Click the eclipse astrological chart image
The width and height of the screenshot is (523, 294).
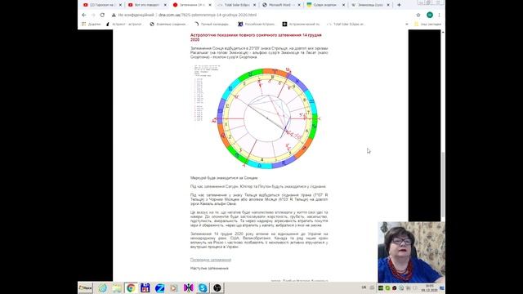pos(266,118)
